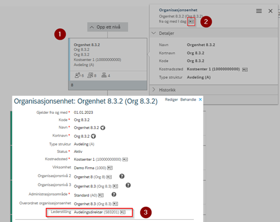Open Organisasjonsnivå 2 Orgenhet 8 card icon
Screen dimensions: 280x222
(109, 177)
